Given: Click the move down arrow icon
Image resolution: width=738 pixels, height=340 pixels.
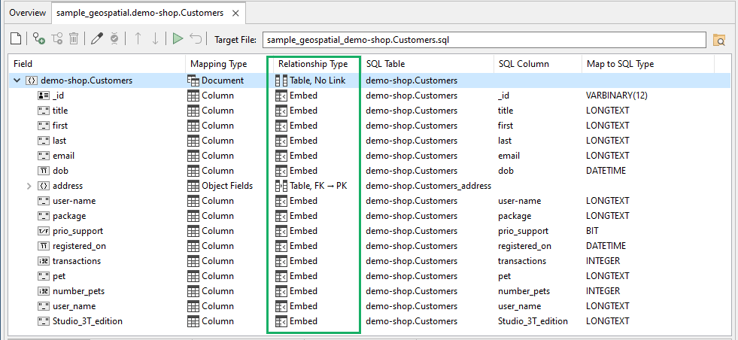Looking at the screenshot, I should 155,39.
